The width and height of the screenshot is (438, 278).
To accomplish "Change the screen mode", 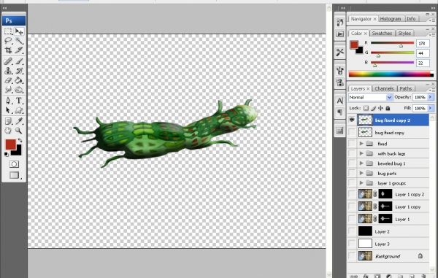I will (x=15, y=175).
